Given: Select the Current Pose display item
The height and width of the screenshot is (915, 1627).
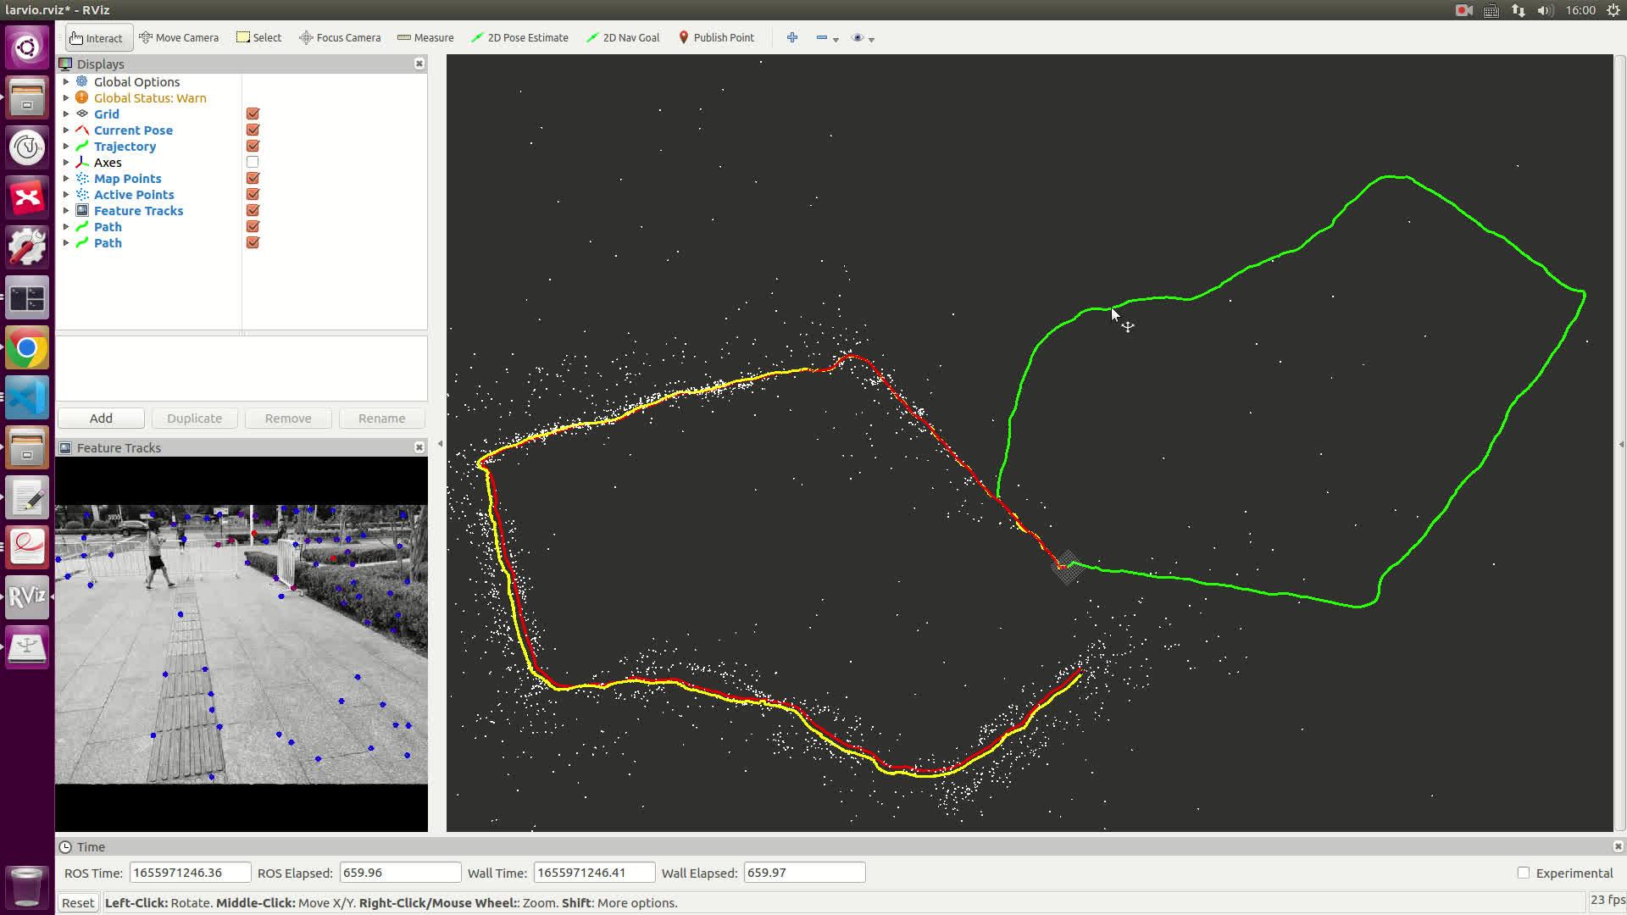Looking at the screenshot, I should tap(133, 130).
